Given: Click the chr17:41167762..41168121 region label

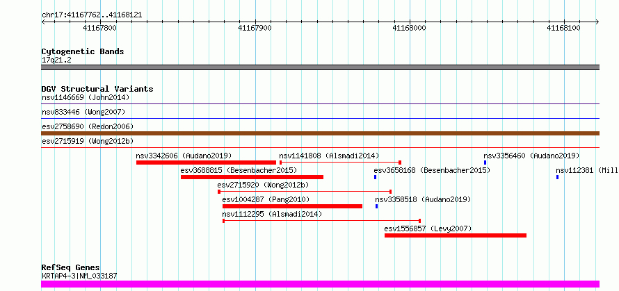Looking at the screenshot, I should click(92, 15).
